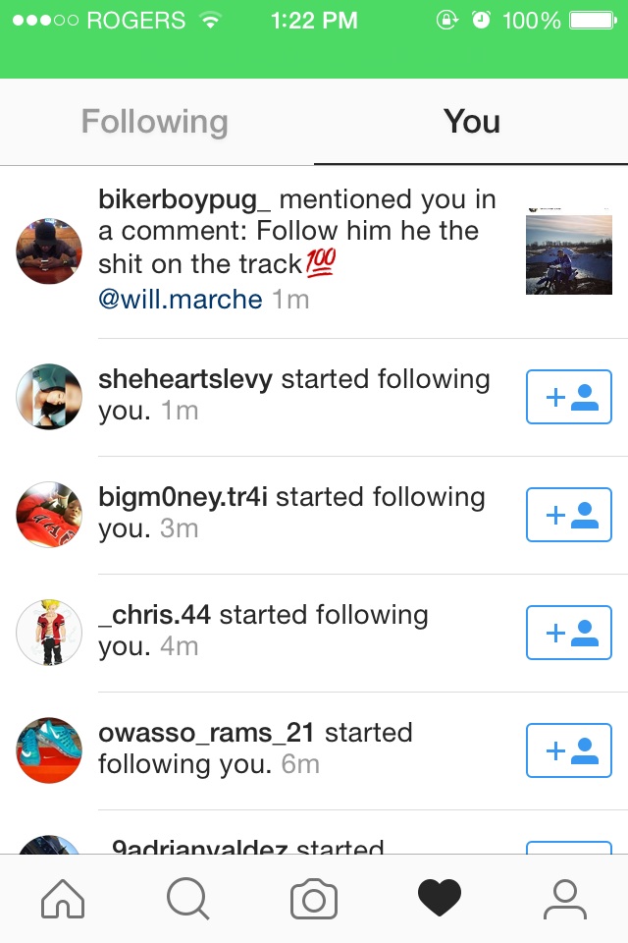Follow back _chris.44 with follow button
This screenshot has height=943, width=628.
pyautogui.click(x=569, y=633)
